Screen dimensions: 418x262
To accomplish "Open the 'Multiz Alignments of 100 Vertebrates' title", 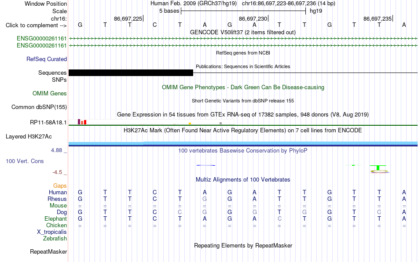I will [x=243, y=179].
